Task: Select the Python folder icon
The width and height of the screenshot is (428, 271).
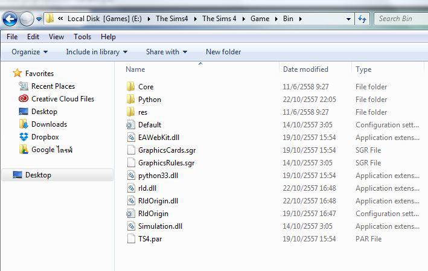Action: (x=130, y=99)
